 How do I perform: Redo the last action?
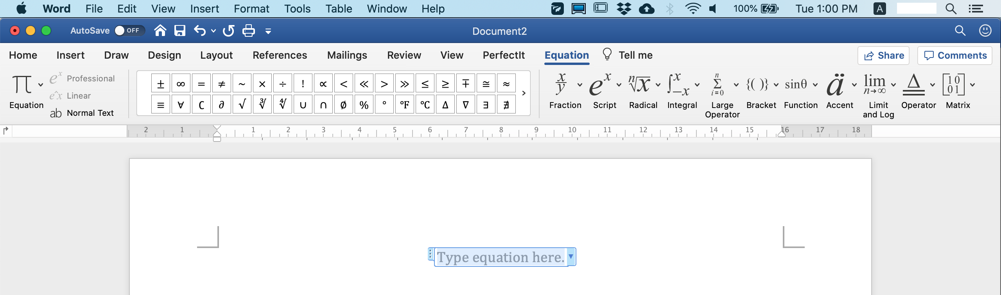coord(228,31)
